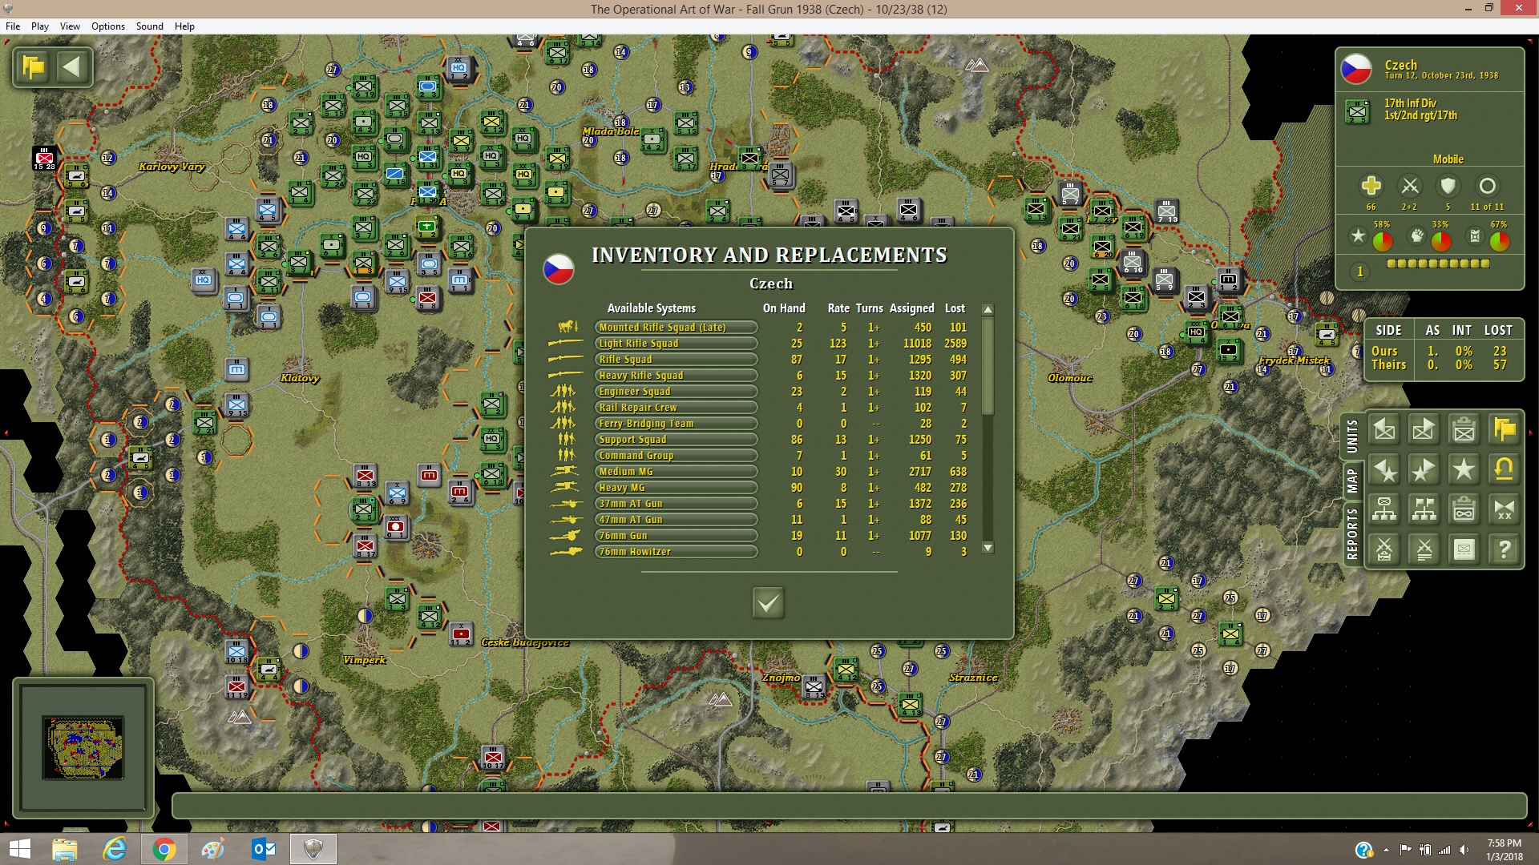Click the question mark help icon
This screenshot has width=1539, height=865.
click(1505, 549)
